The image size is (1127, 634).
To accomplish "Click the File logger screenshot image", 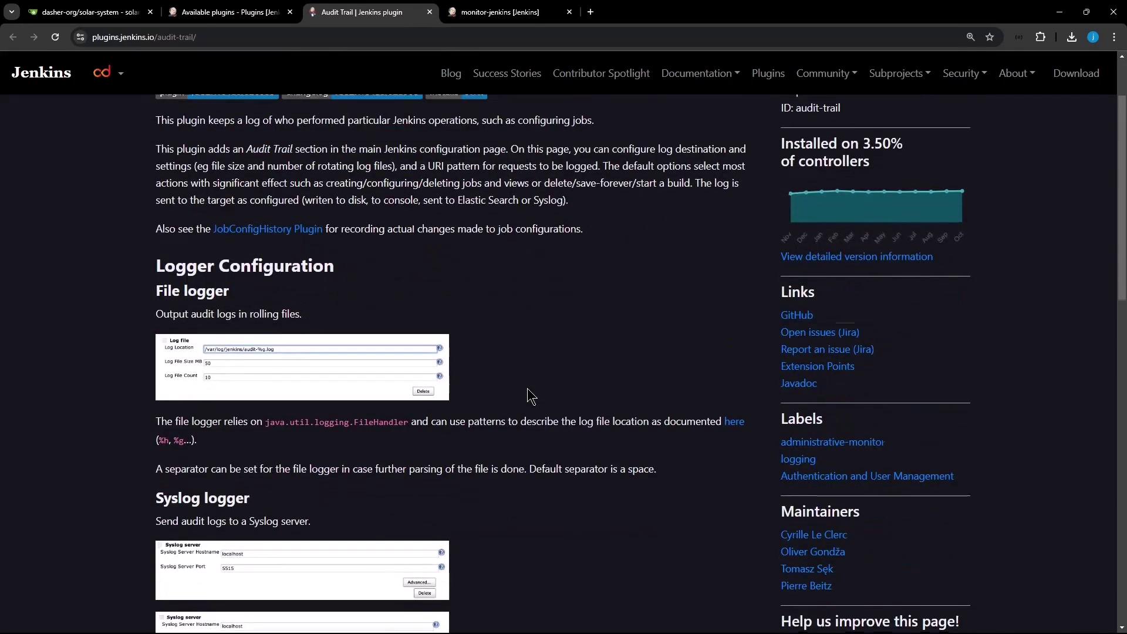I will coord(302,367).
